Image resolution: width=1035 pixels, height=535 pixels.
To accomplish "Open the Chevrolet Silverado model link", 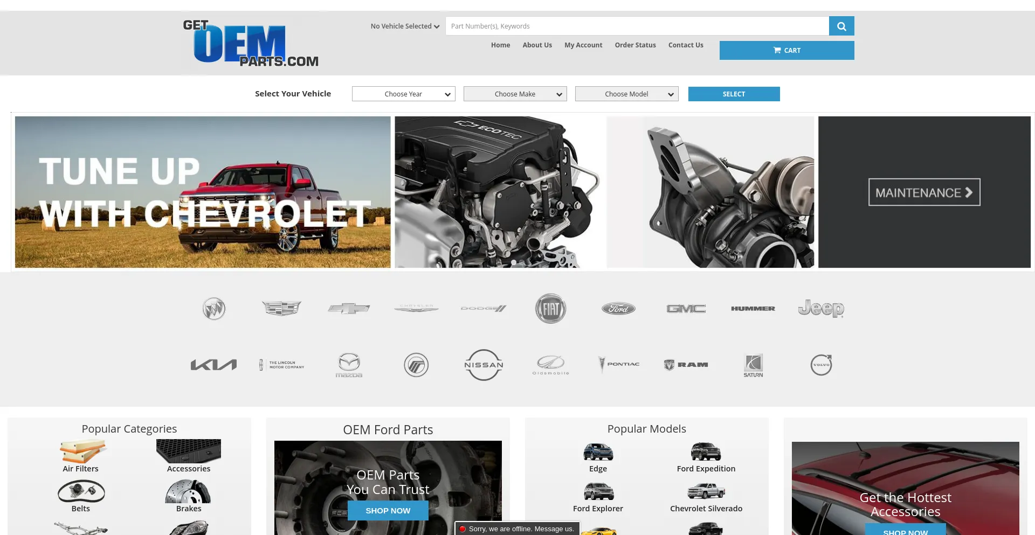I will pos(706,509).
